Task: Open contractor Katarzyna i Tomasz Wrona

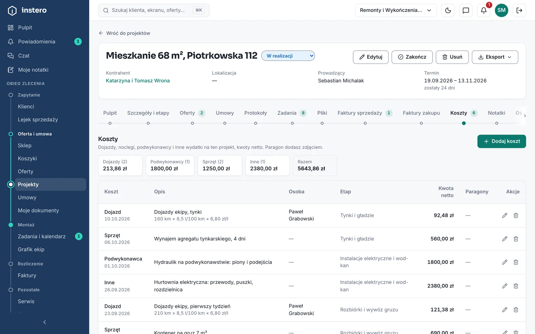Action: [138, 80]
